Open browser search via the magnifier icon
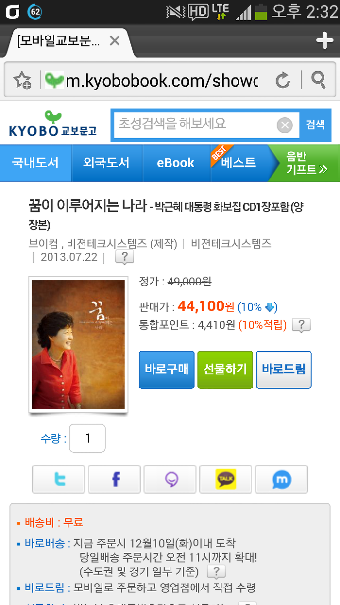Viewport: 340px width, 605px height. tap(319, 79)
